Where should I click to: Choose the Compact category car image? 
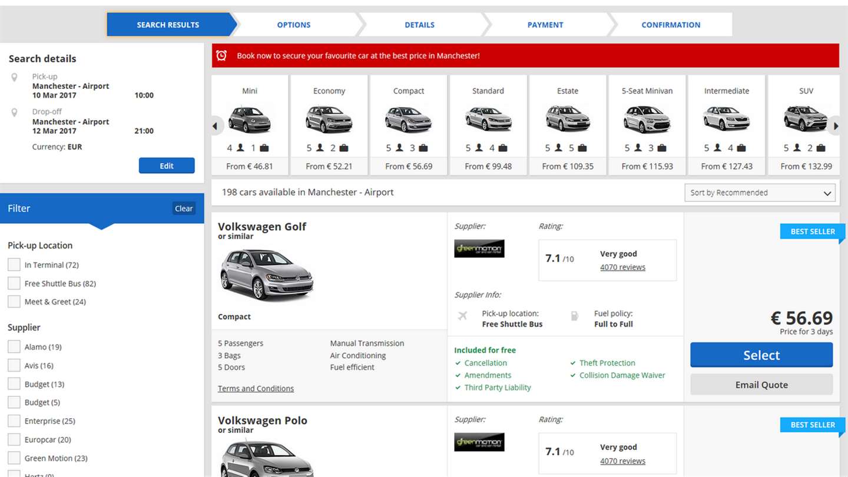(409, 119)
